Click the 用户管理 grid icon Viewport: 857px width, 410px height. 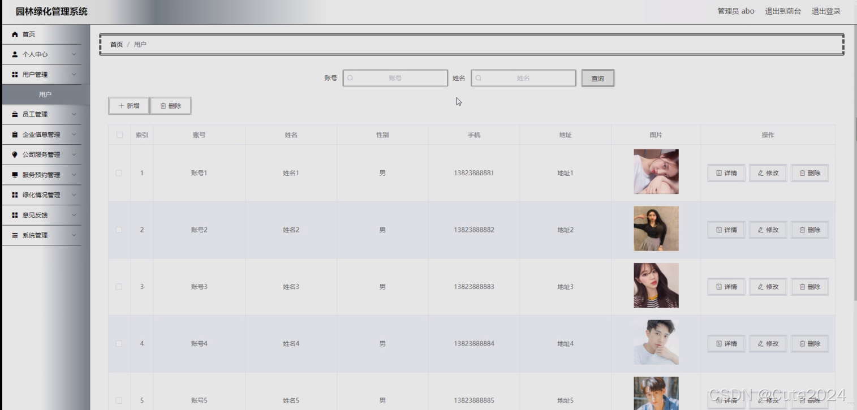(14, 74)
